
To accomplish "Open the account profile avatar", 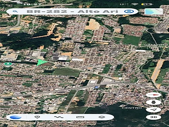I will pos(129,11).
